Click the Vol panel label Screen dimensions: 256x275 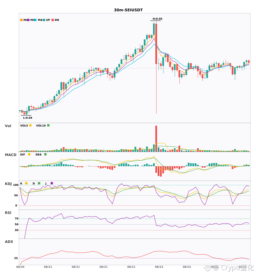(x=8, y=126)
